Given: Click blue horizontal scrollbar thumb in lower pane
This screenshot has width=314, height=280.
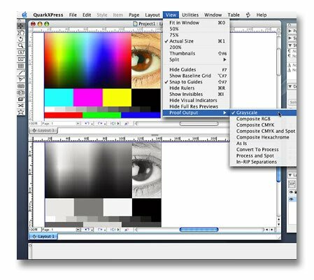Looking at the screenshot, I should (x=199, y=230).
